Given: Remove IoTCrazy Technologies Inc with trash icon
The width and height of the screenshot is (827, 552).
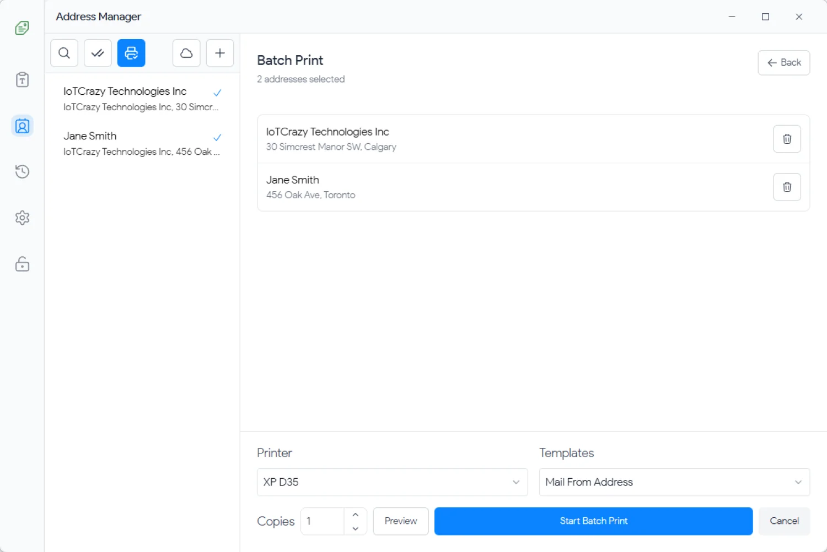Looking at the screenshot, I should coord(787,139).
